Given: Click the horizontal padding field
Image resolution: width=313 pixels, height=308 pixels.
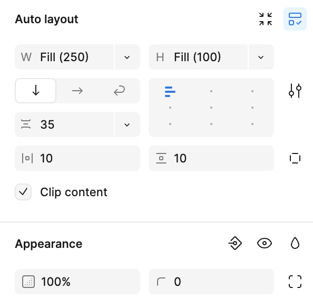Looking at the screenshot, I should 77,158.
